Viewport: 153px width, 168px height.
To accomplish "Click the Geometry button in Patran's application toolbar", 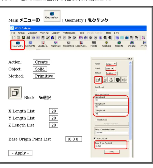I will tap(18, 45).
